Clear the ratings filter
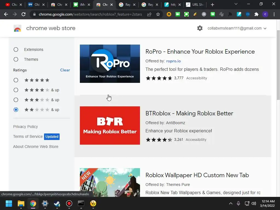 65,70
